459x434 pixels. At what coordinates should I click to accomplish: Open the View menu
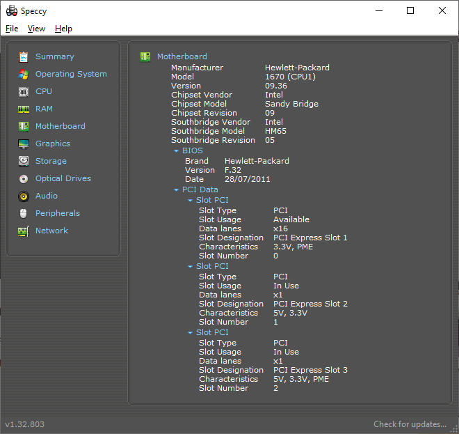36,29
